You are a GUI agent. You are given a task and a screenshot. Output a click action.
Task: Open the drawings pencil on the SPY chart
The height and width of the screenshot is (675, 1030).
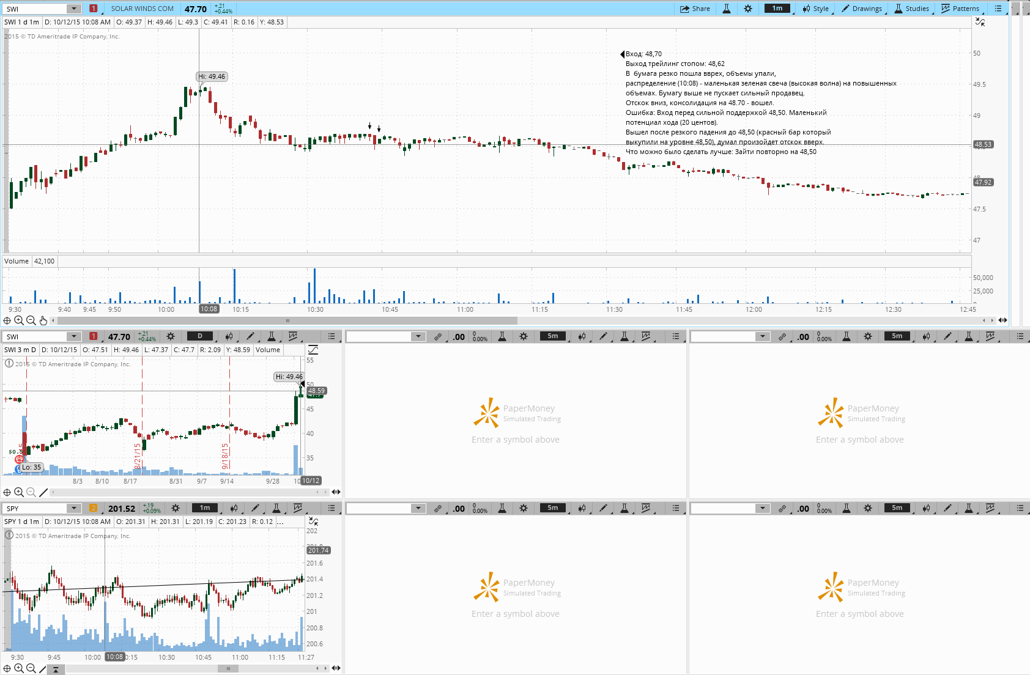tap(255, 508)
